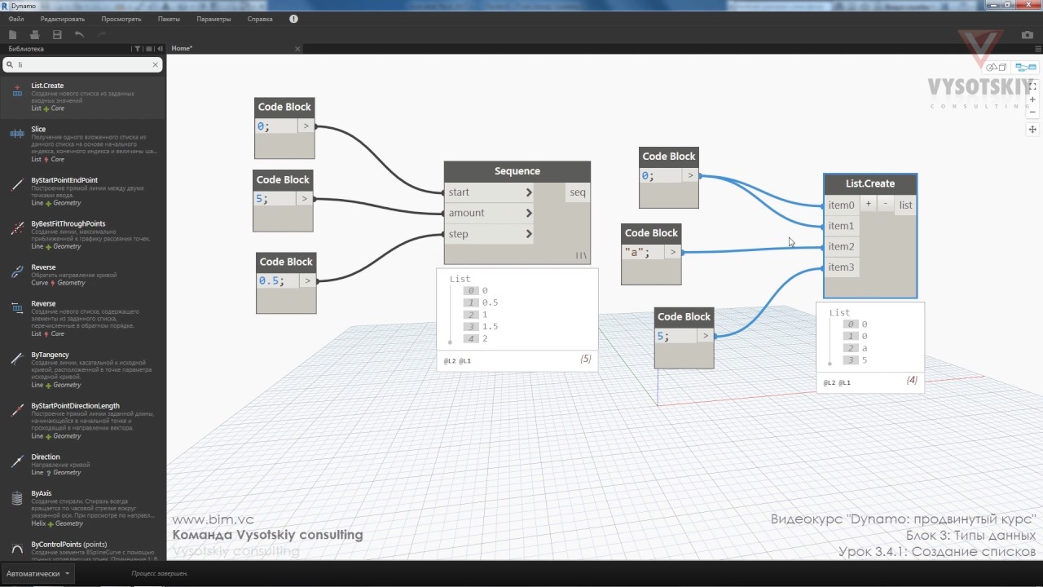Click the New file icon in toolbar
Screen dimensions: 1043x587
click(x=12, y=34)
